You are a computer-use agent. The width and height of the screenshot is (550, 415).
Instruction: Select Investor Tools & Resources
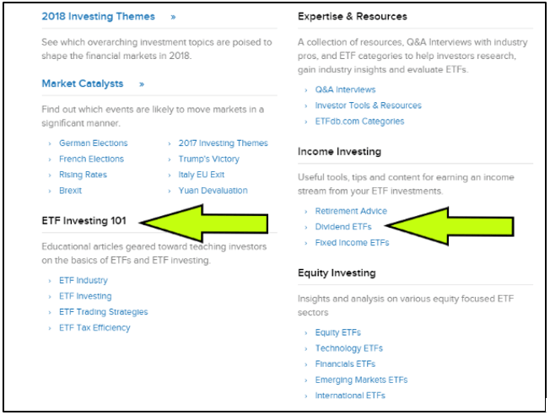[x=368, y=105]
